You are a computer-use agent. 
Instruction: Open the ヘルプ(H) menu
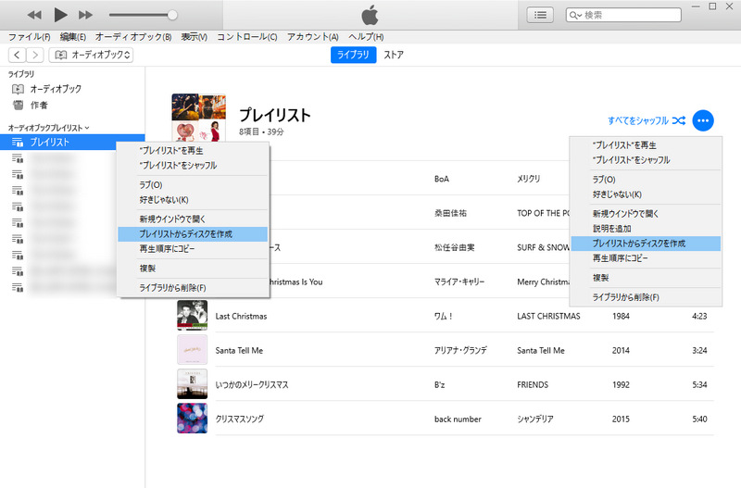(366, 37)
